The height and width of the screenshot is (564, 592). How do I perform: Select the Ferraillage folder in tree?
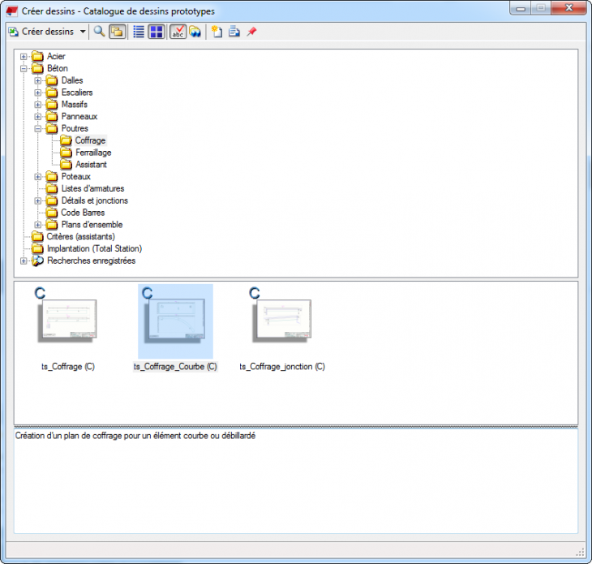point(93,153)
